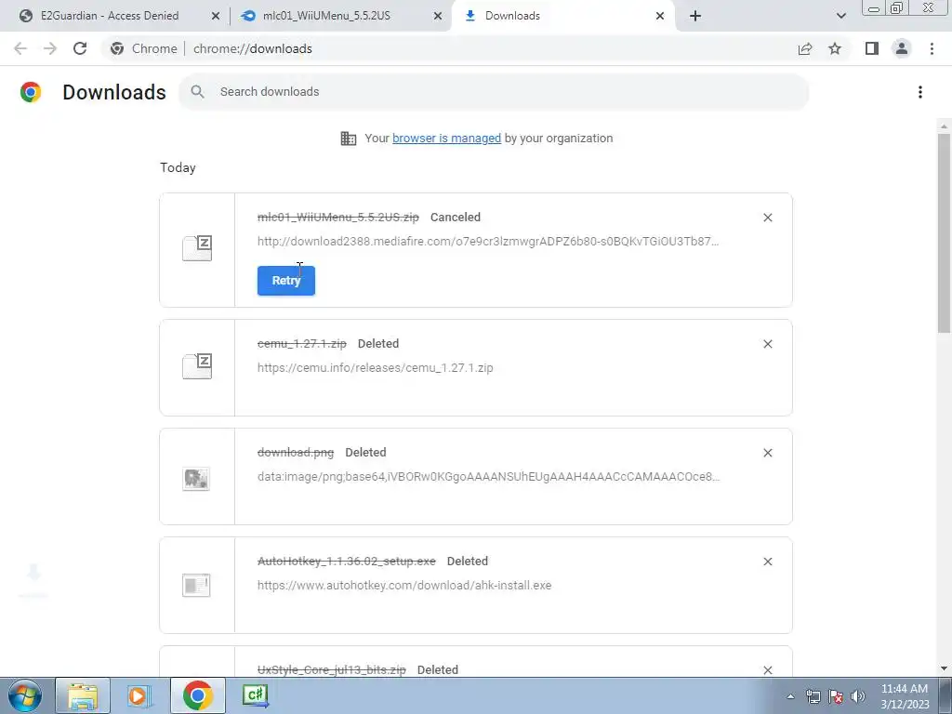
Task: Bookmark this page with the star icon
Action: [x=835, y=48]
